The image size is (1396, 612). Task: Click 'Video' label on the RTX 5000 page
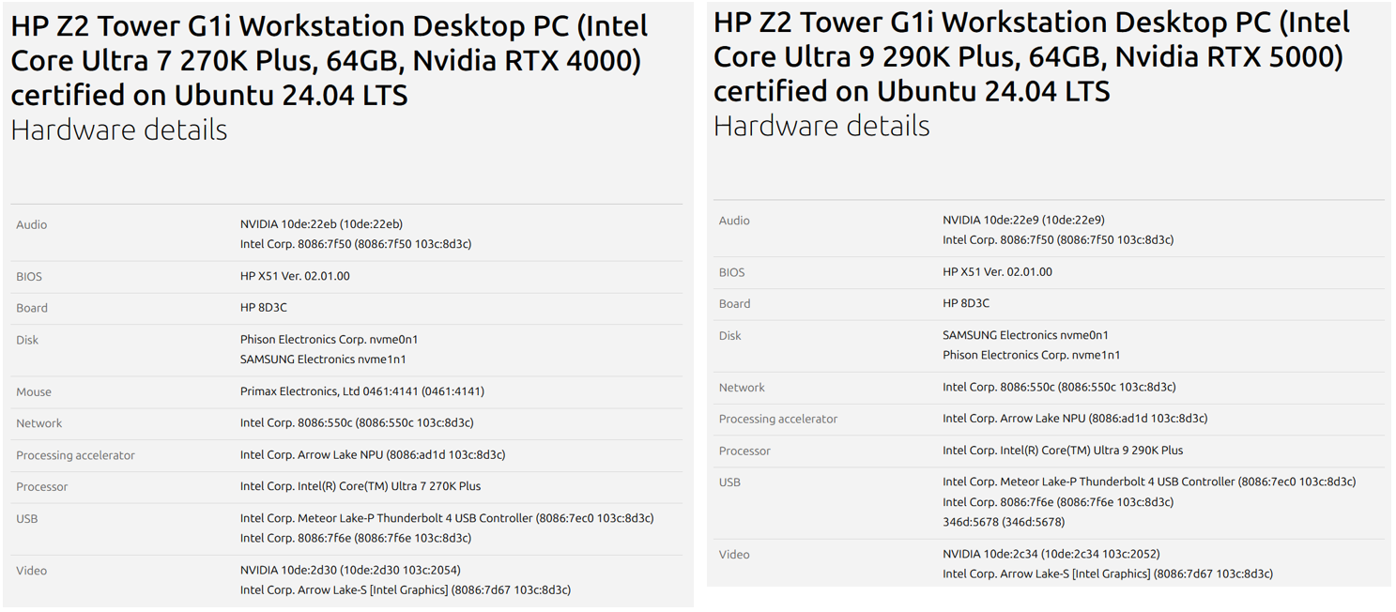point(734,555)
